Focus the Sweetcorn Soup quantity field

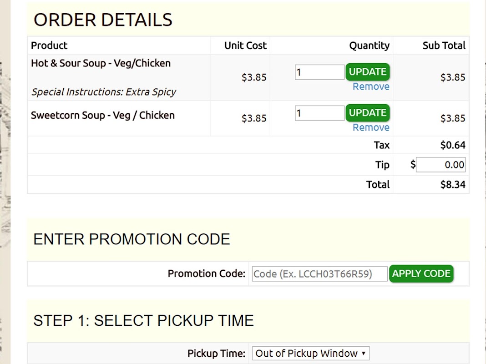point(319,113)
